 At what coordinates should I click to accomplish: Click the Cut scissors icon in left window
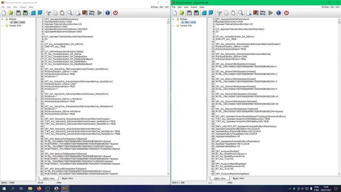tap(48, 13)
